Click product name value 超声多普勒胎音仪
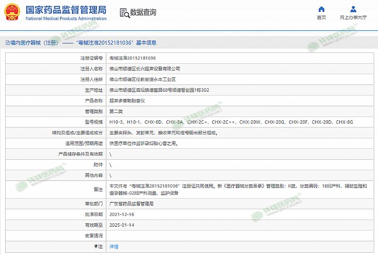The width and height of the screenshot is (378, 255). click(x=126, y=101)
